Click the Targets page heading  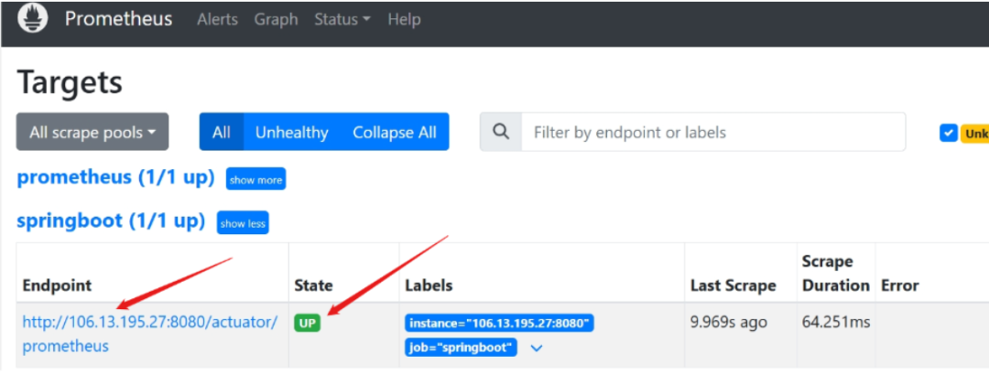pyautogui.click(x=70, y=82)
